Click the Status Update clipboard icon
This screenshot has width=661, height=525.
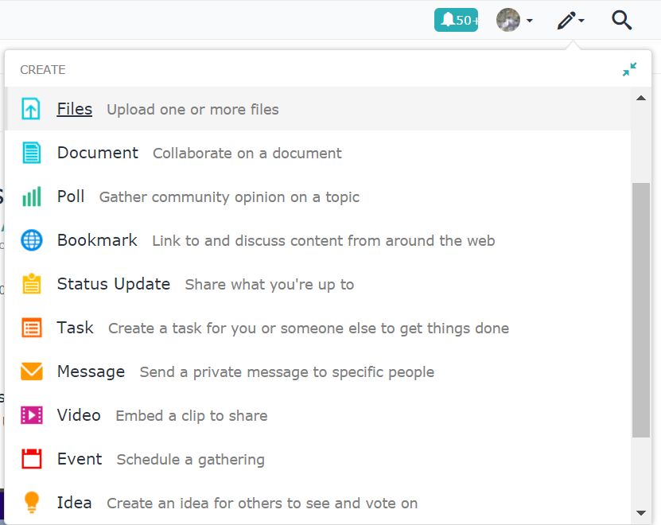pos(32,283)
